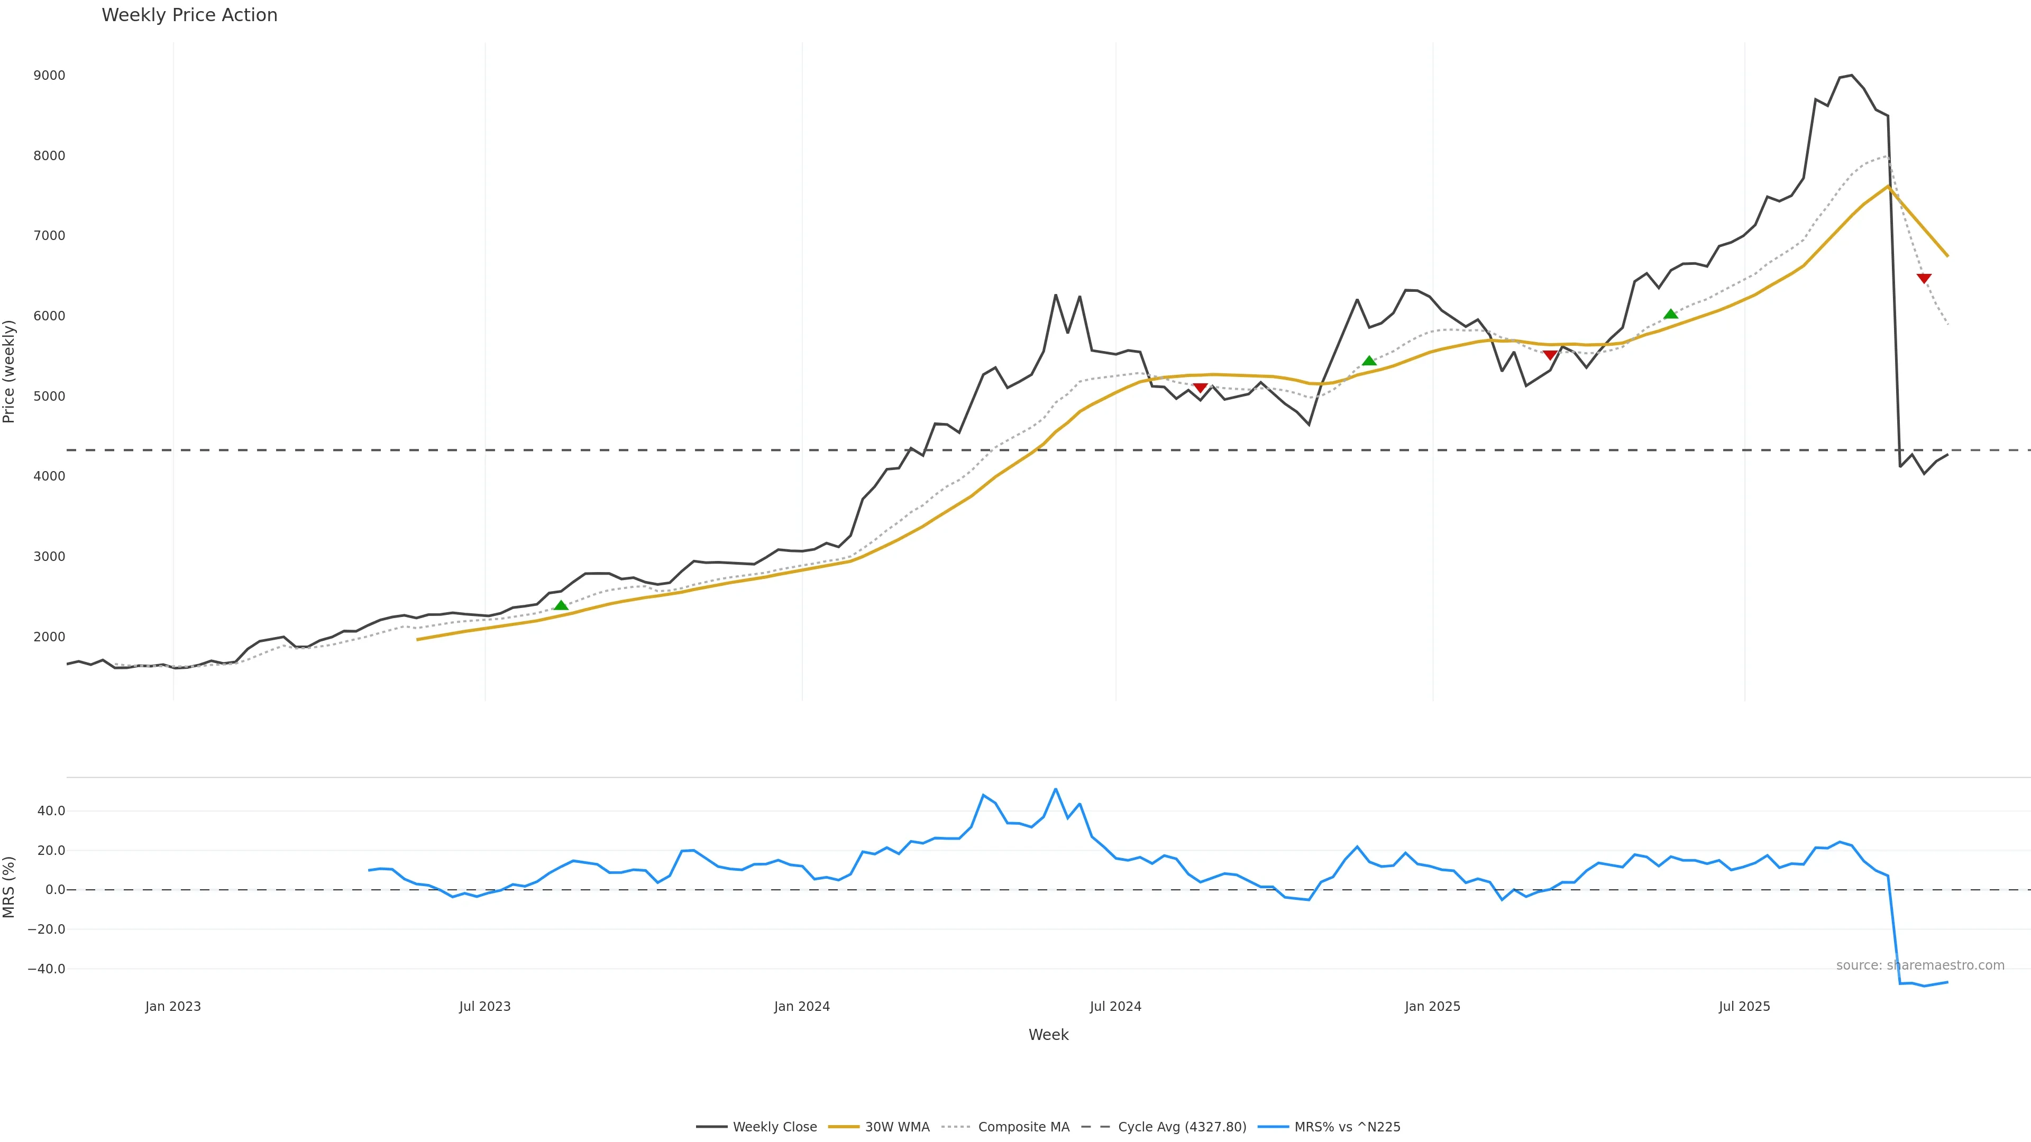Viewport: 2031px width, 1142px height.
Task: Toggle the 30W WMA legend label
Action: (897, 1127)
